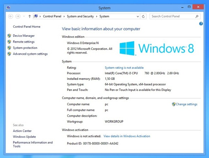
Task: Click View basic information about your computer heading
Action: [x=101, y=29]
